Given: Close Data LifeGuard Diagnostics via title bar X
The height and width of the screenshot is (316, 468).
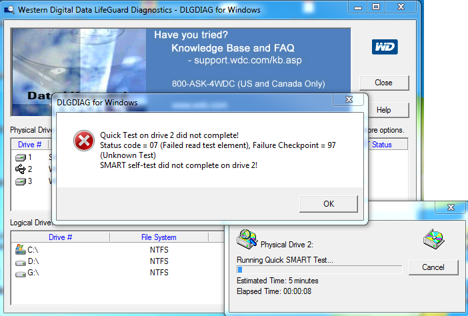Looking at the screenshot, I should pyautogui.click(x=401, y=7).
